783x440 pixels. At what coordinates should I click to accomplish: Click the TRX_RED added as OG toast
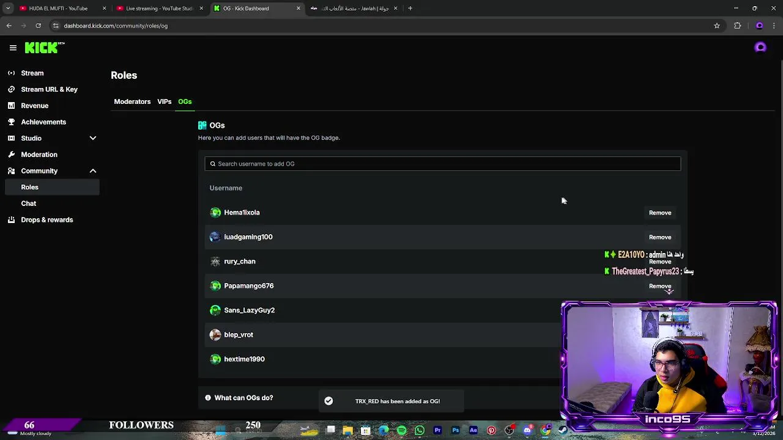[391, 402]
